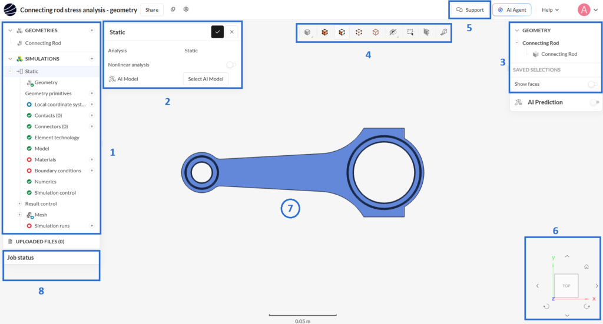Click the Job status panel header
Screen dimensions: 603x324
pos(51,258)
